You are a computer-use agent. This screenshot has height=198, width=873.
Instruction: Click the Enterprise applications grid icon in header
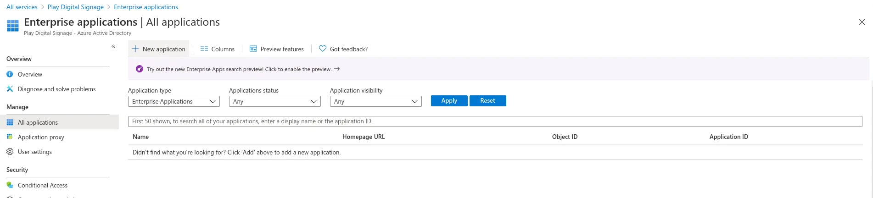click(x=13, y=26)
